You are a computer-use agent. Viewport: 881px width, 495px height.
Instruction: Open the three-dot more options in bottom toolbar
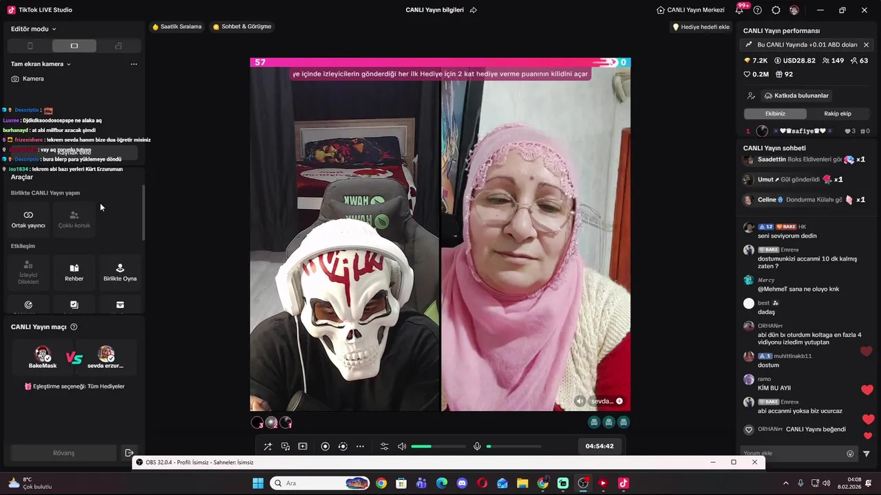point(360,446)
